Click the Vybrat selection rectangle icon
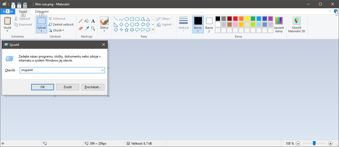The width and height of the screenshot is (339, 147). (x=42, y=21)
